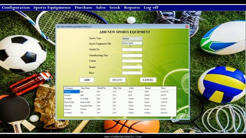
Task: Click model number 1007 cell
Action: click(98, 113)
